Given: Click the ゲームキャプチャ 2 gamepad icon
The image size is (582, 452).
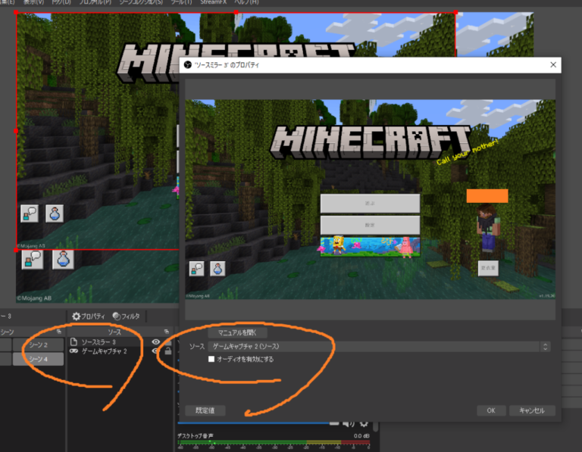Looking at the screenshot, I should pyautogui.click(x=74, y=351).
